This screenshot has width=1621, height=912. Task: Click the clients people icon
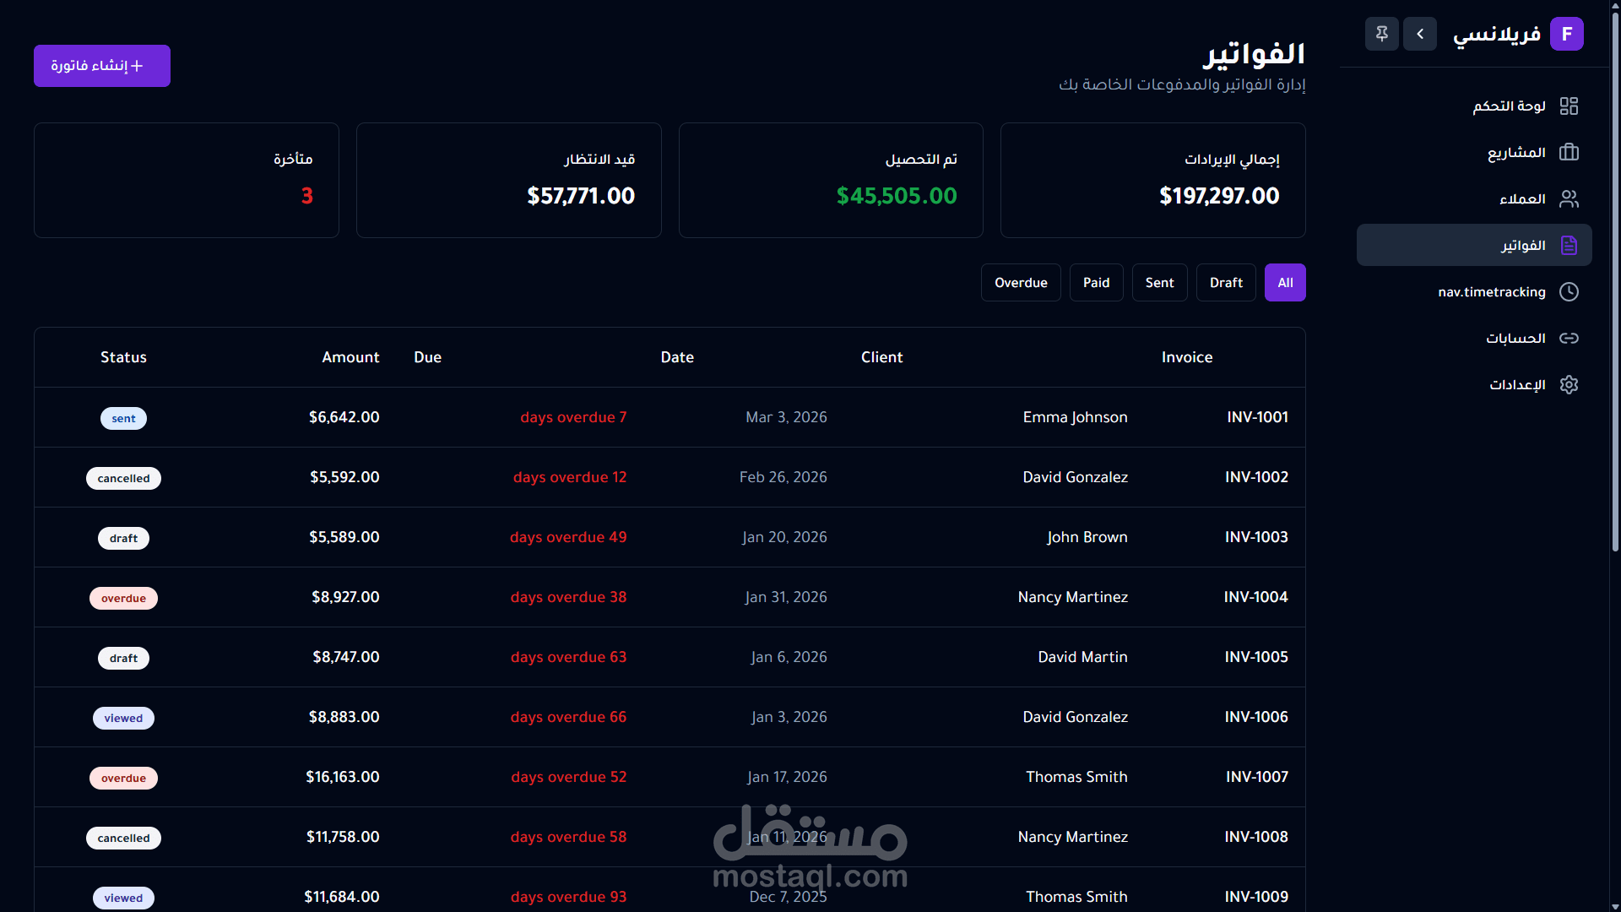tap(1569, 199)
